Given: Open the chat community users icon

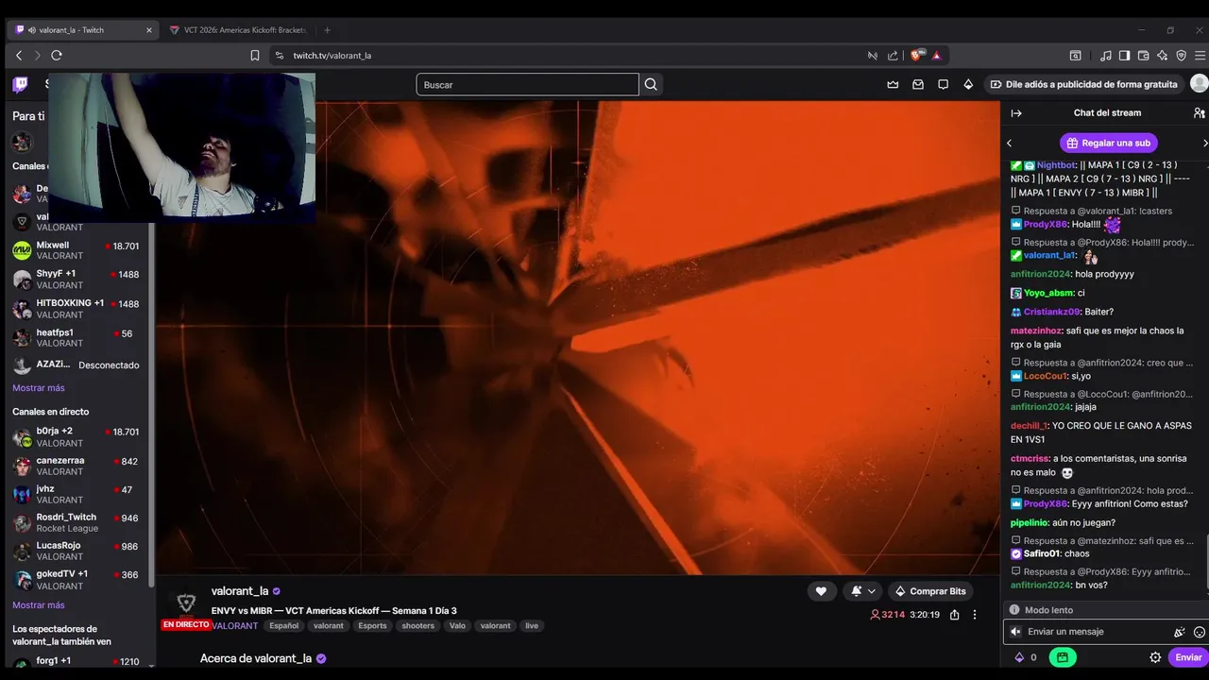Looking at the screenshot, I should [x=1200, y=112].
